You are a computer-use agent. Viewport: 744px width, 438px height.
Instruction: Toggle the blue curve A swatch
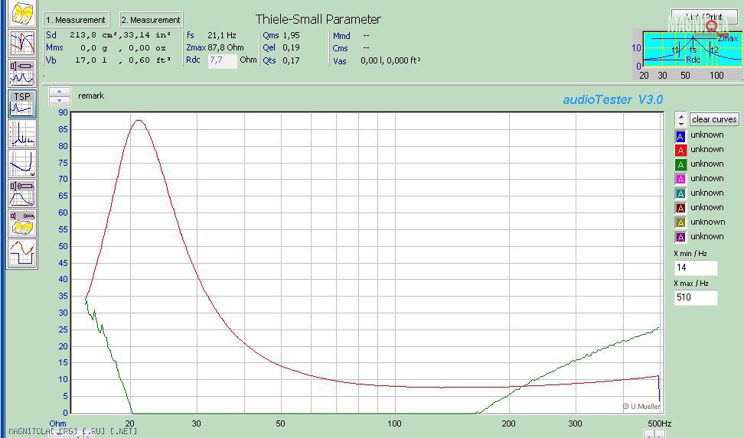coord(680,136)
